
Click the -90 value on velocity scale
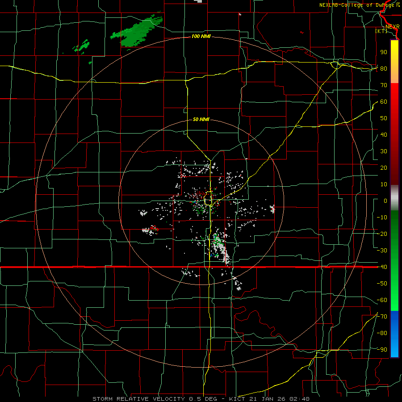[x=382, y=350]
